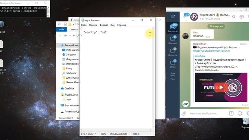Click the Recycle Bin desktop icon
249x140 pixels.
pyautogui.click(x=245, y=123)
